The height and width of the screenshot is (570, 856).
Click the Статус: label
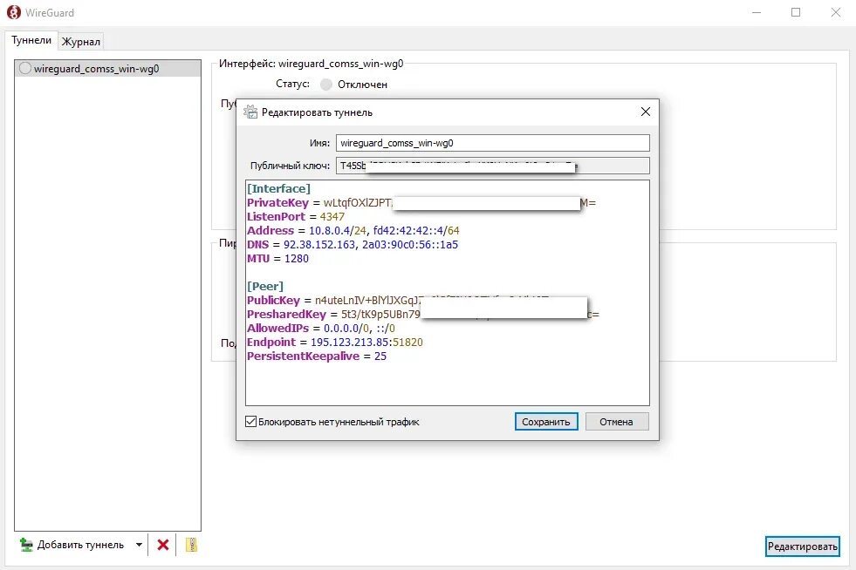(x=292, y=84)
